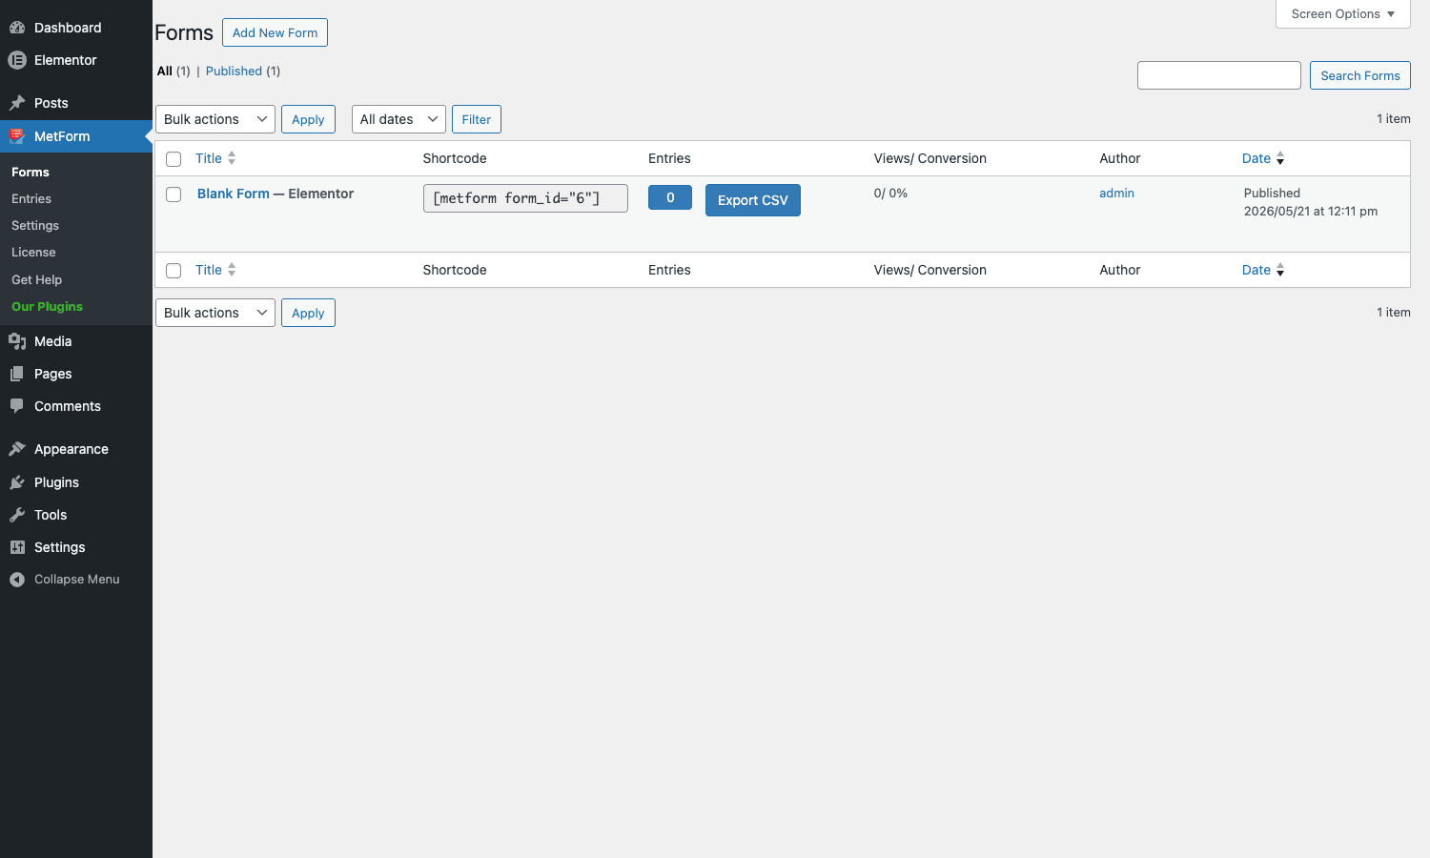Open the Blank Form title link
1430x858 pixels.
tap(234, 194)
